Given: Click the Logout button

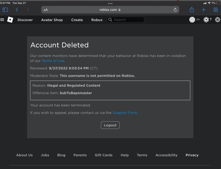Looking at the screenshot, I should pyautogui.click(x=110, y=125).
